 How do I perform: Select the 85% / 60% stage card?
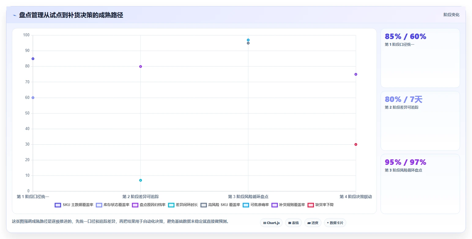point(420,58)
